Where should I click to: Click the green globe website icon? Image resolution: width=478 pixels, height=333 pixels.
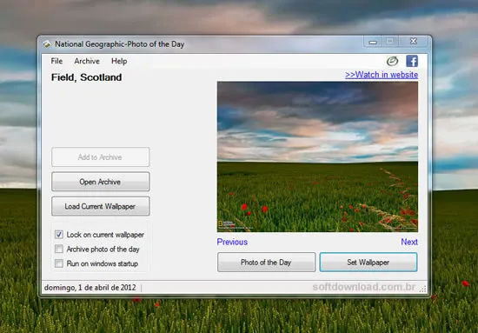[x=392, y=61]
